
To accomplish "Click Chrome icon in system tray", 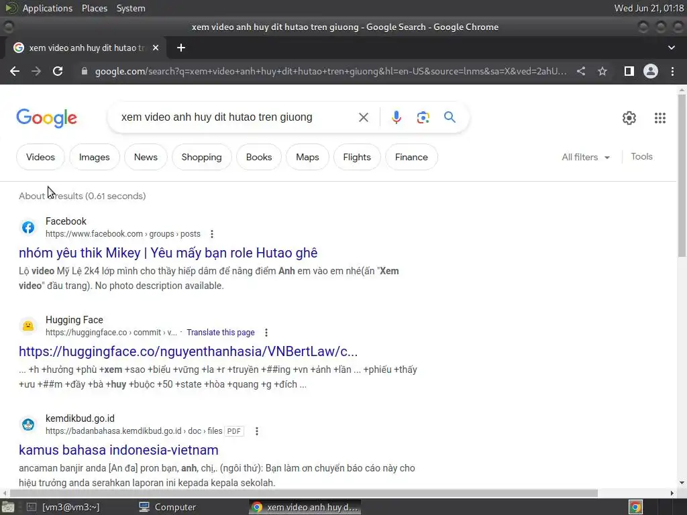I will tap(636, 507).
